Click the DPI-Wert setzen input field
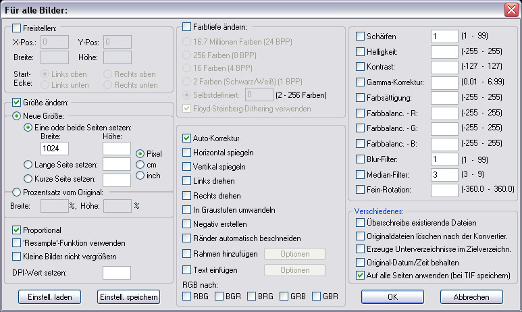 pyautogui.click(x=116, y=273)
